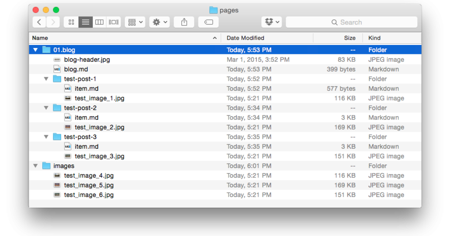Collapse the images folder
Screen dimensions: 450x236
pyautogui.click(x=36, y=166)
